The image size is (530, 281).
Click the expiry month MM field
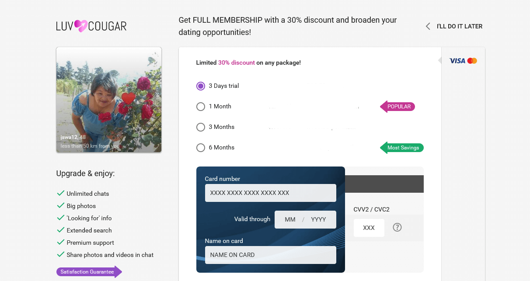tap(290, 220)
